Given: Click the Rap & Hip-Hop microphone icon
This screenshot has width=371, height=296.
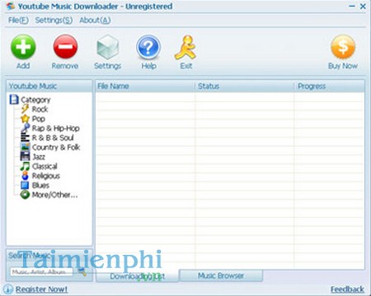Looking at the screenshot, I should pos(25,128).
